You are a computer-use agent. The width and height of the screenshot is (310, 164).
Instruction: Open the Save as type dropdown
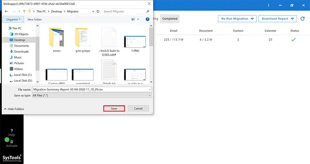click(92, 95)
